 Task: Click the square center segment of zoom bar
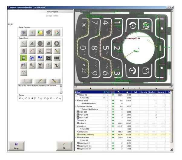pyautogui.click(x=123, y=88)
